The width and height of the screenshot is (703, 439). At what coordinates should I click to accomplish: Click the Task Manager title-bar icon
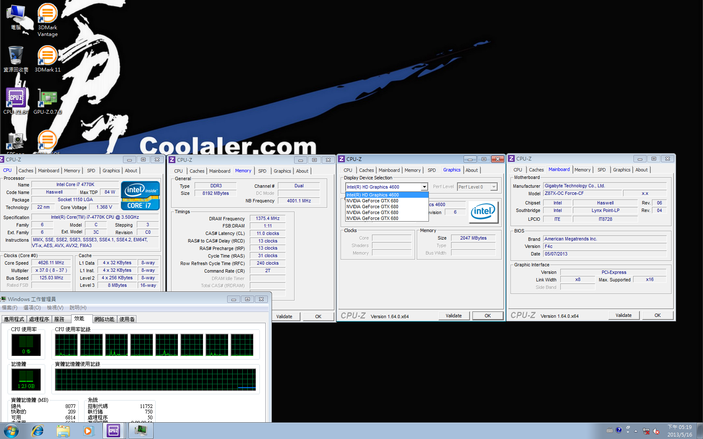(3, 299)
